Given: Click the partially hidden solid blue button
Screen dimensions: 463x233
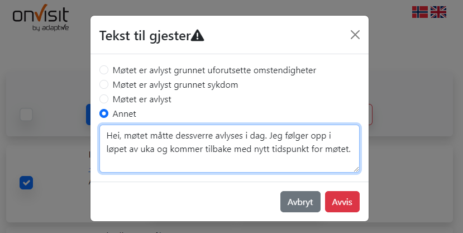Looking at the screenshot, I should tap(88, 115).
